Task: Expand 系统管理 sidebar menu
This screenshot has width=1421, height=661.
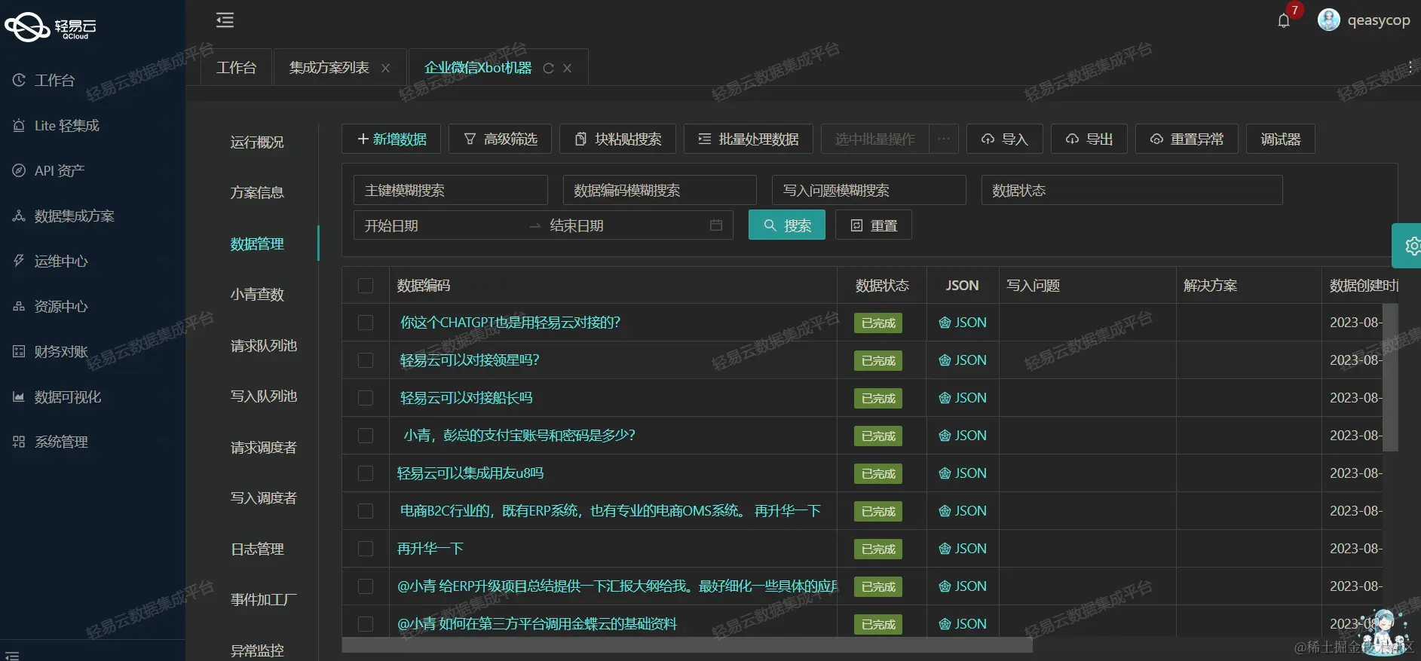Action: pyautogui.click(x=93, y=442)
